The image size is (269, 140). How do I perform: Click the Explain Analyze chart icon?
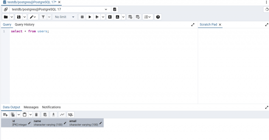[x=118, y=17]
